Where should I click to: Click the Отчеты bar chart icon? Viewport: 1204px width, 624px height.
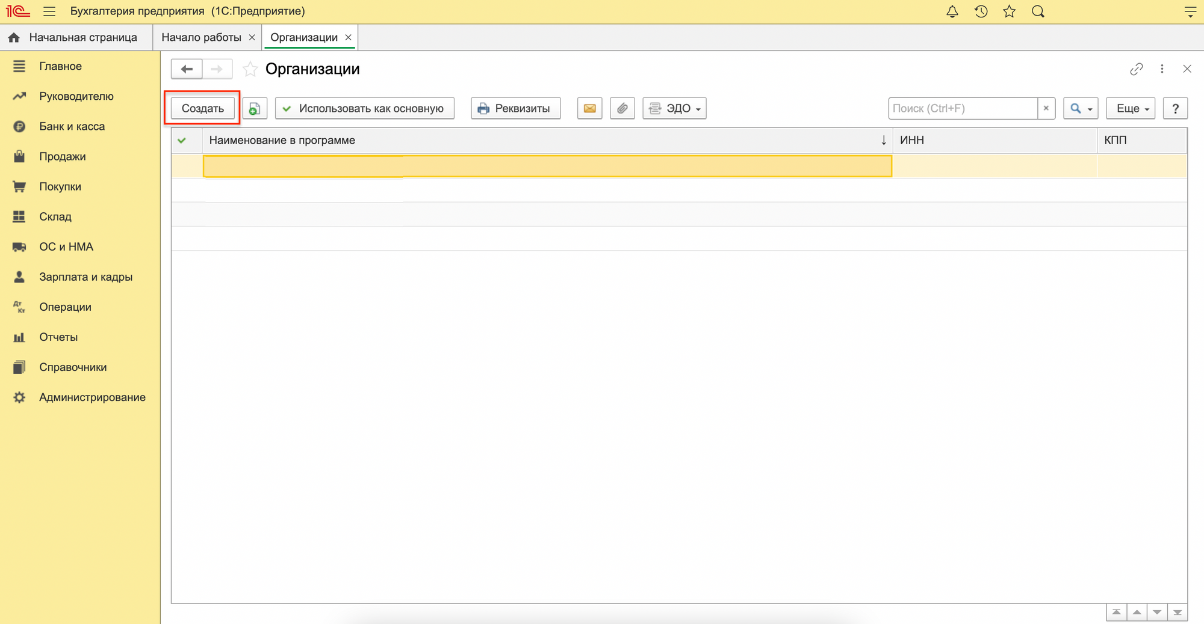pyautogui.click(x=19, y=337)
